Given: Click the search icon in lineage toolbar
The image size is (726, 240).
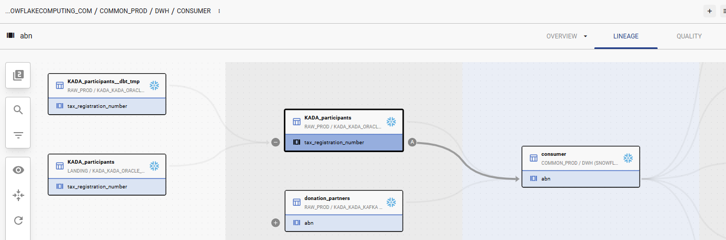Looking at the screenshot, I should click(x=18, y=110).
